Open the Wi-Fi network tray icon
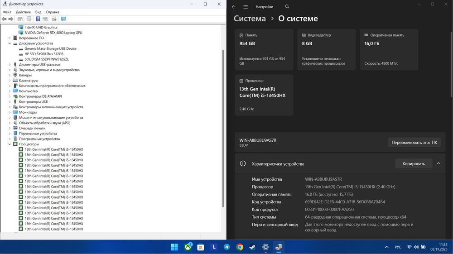 point(409,247)
